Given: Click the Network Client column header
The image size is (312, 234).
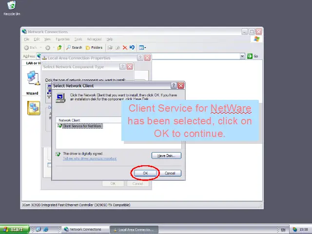Looking at the screenshot, I should 89,120.
